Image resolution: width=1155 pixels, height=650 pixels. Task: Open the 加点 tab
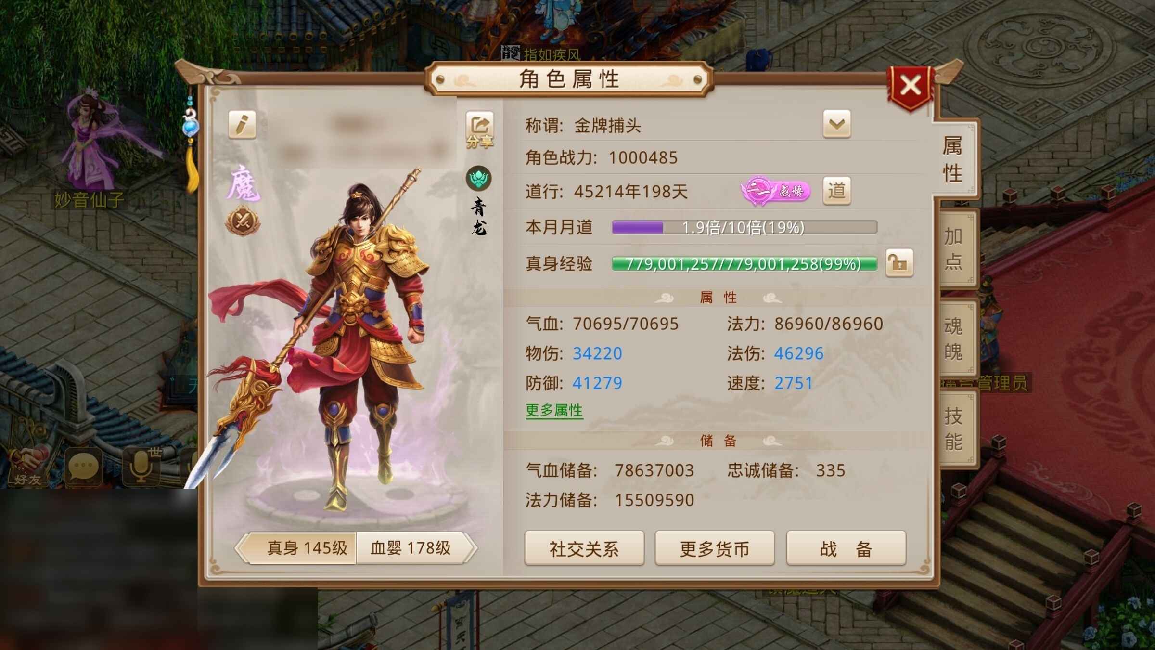click(954, 249)
